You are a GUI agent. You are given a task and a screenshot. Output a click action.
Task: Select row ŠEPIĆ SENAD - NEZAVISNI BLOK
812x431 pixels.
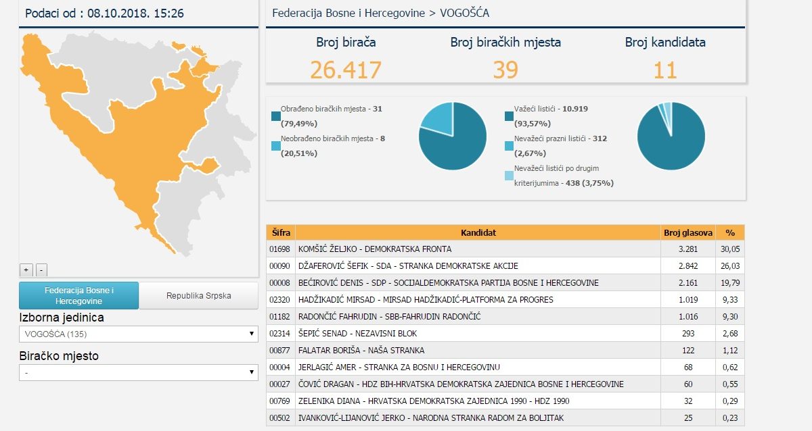click(x=505, y=333)
